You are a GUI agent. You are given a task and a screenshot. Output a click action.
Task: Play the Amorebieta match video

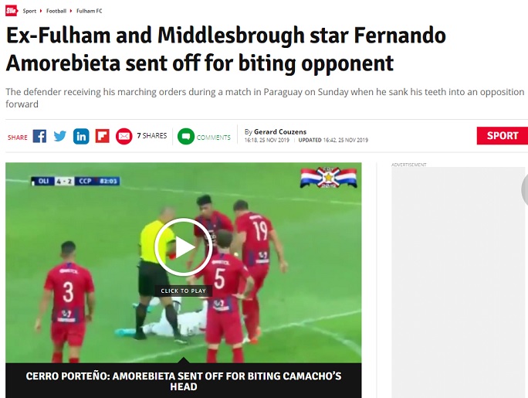coord(184,247)
